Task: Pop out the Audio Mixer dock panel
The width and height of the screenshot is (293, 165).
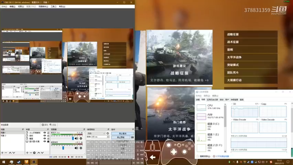Action: point(84,129)
